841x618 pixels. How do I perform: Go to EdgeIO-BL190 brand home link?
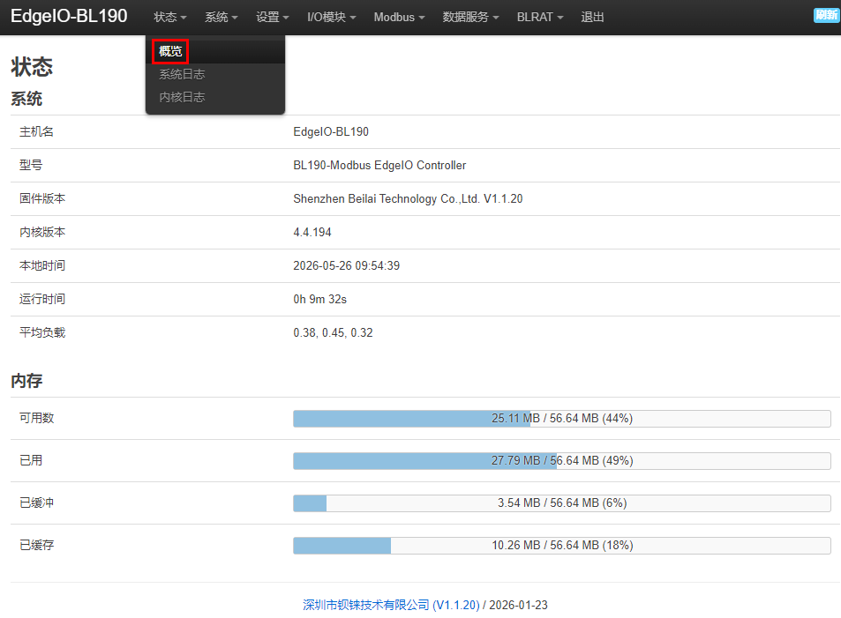(69, 16)
